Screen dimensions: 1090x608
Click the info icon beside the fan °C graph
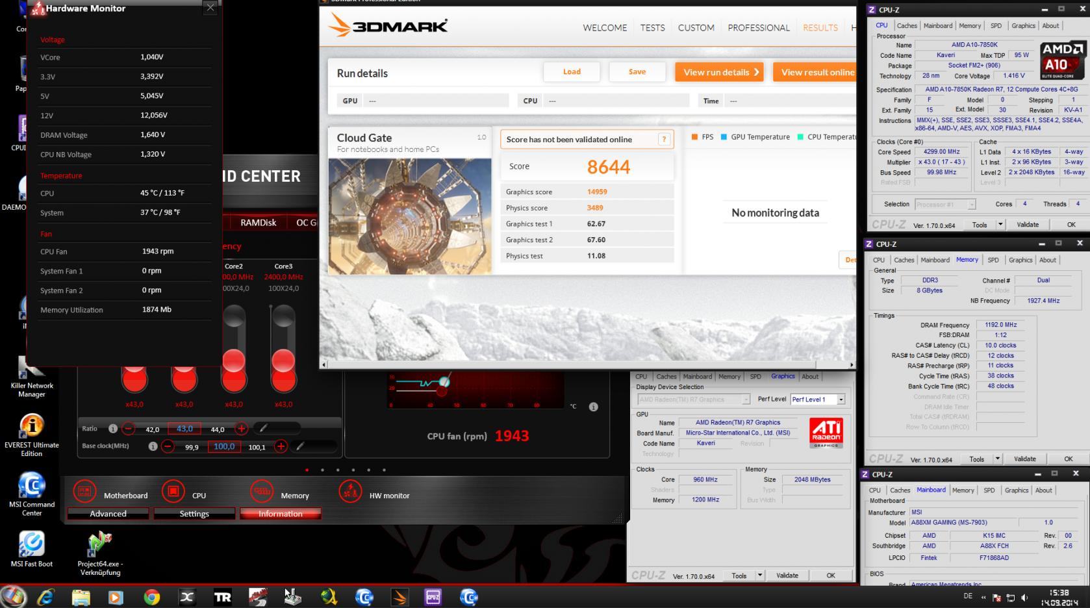click(593, 407)
